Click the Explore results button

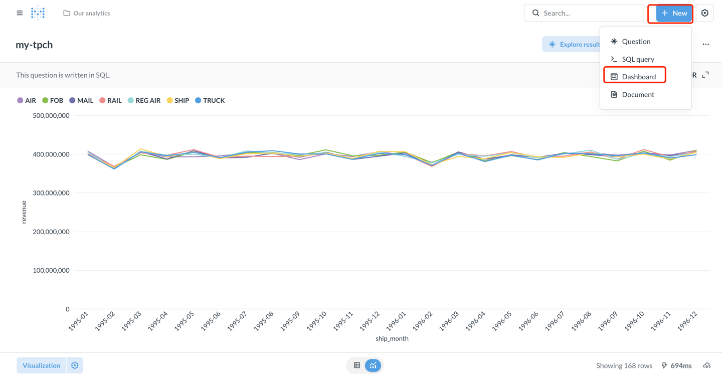pyautogui.click(x=576, y=44)
